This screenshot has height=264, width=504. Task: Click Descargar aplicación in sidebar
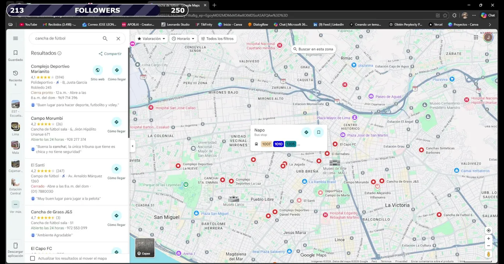point(15,250)
